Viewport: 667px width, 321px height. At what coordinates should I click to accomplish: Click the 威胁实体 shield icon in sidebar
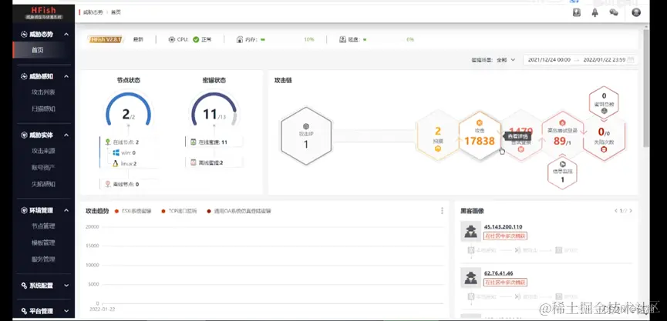point(24,135)
